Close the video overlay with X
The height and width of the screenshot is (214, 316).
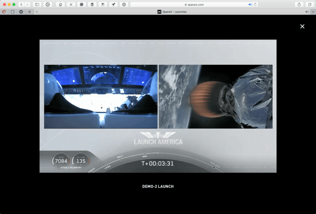pyautogui.click(x=302, y=26)
